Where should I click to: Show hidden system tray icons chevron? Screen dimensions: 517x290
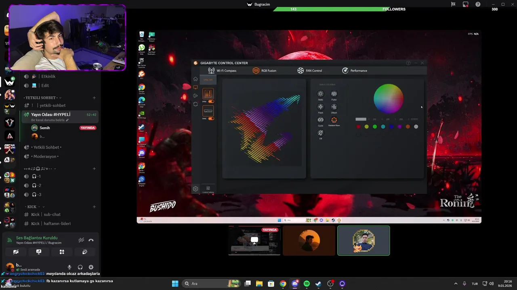pos(456,284)
